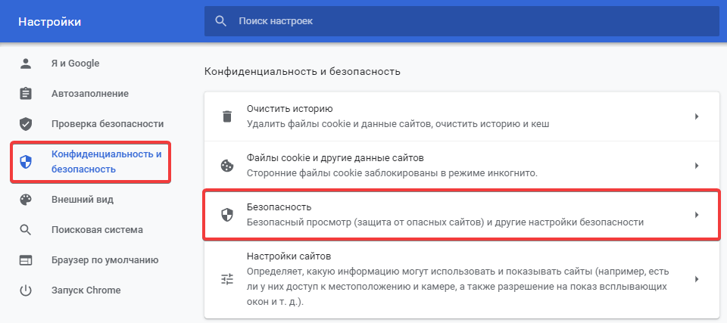Click the sliders icon for Настройки сайтов
Image resolution: width=727 pixels, height=323 pixels.
click(227, 279)
